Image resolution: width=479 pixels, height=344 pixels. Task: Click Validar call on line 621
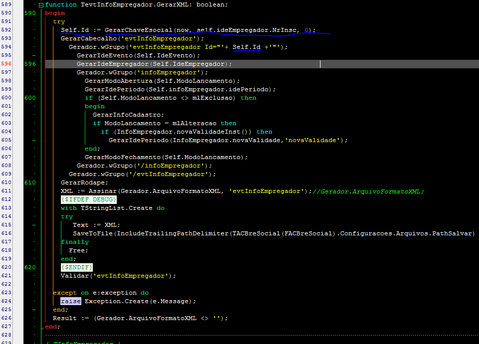[x=74, y=276]
